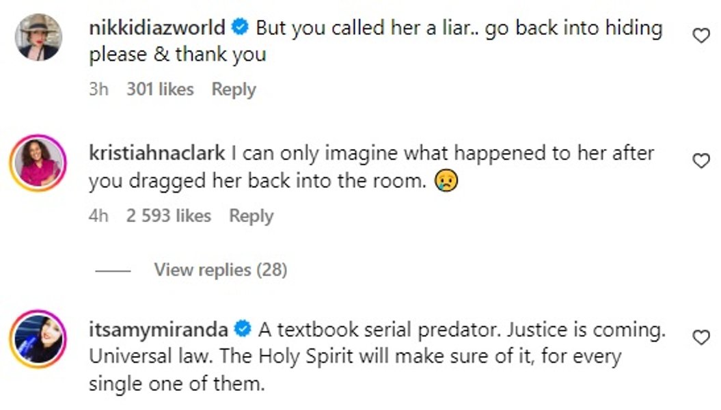View kristiahnaclark's story via avatar ring
Image resolution: width=721 pixels, height=410 pixels.
pyautogui.click(x=38, y=163)
